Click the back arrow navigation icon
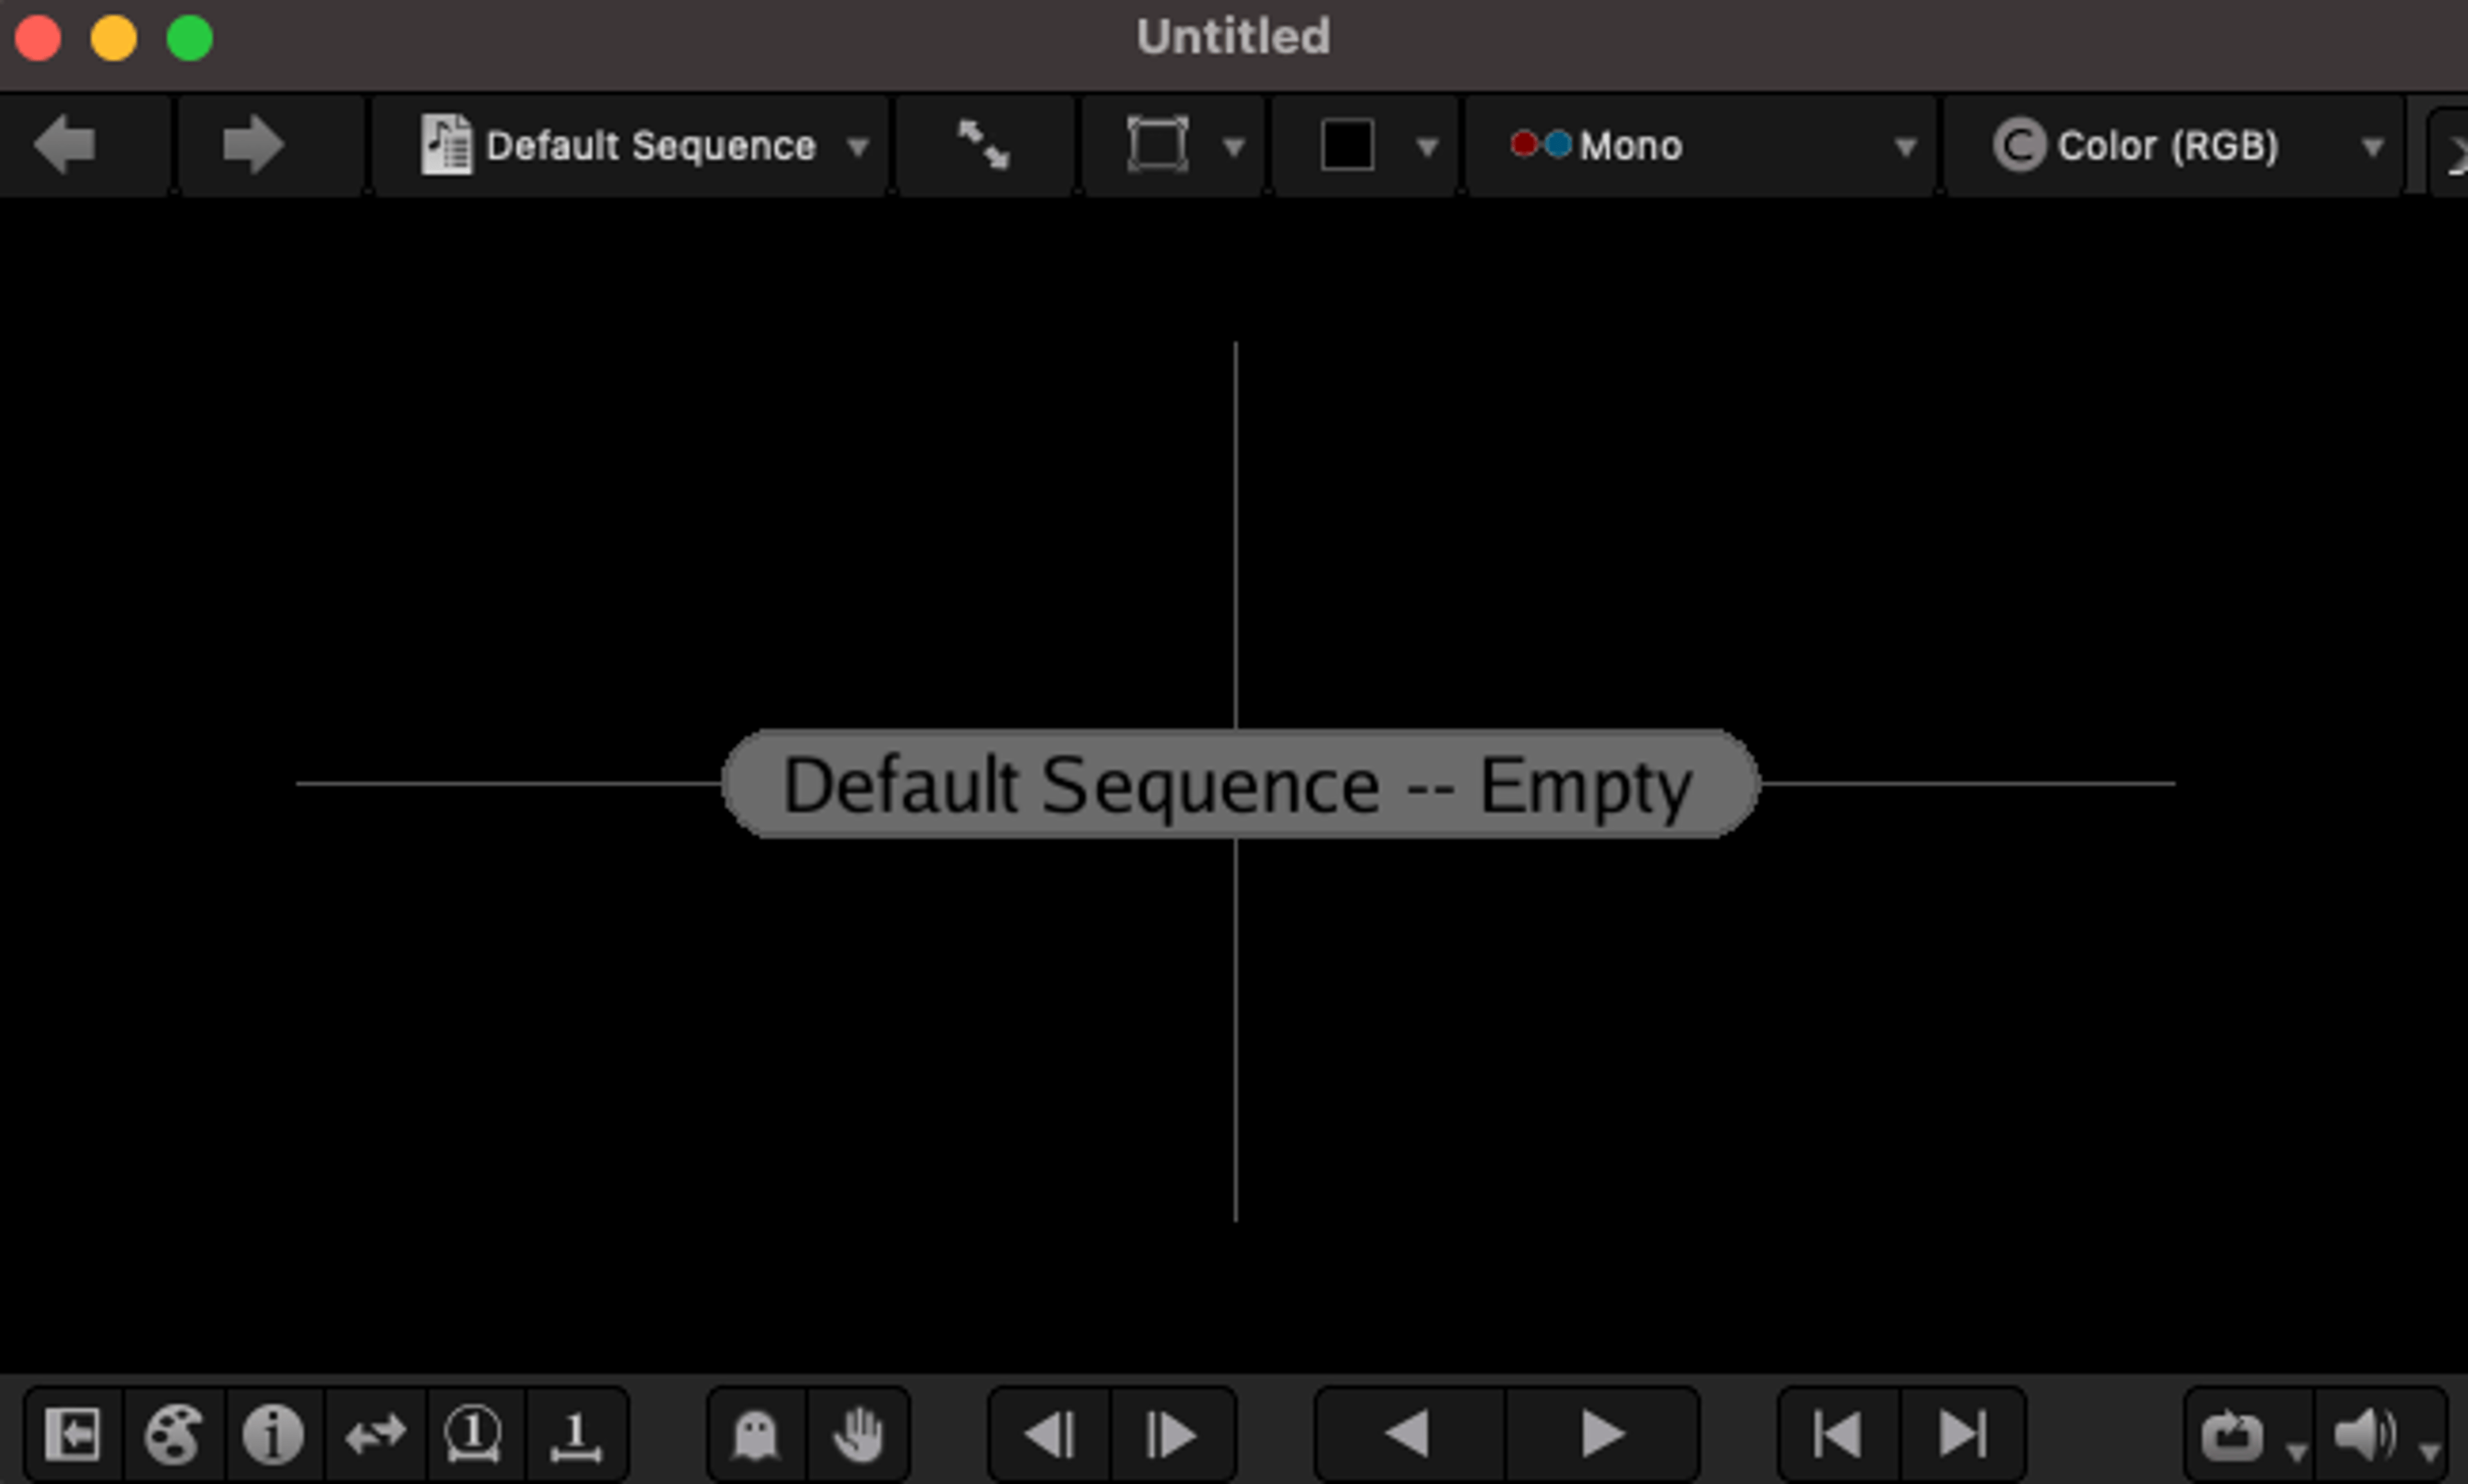 pos(65,145)
